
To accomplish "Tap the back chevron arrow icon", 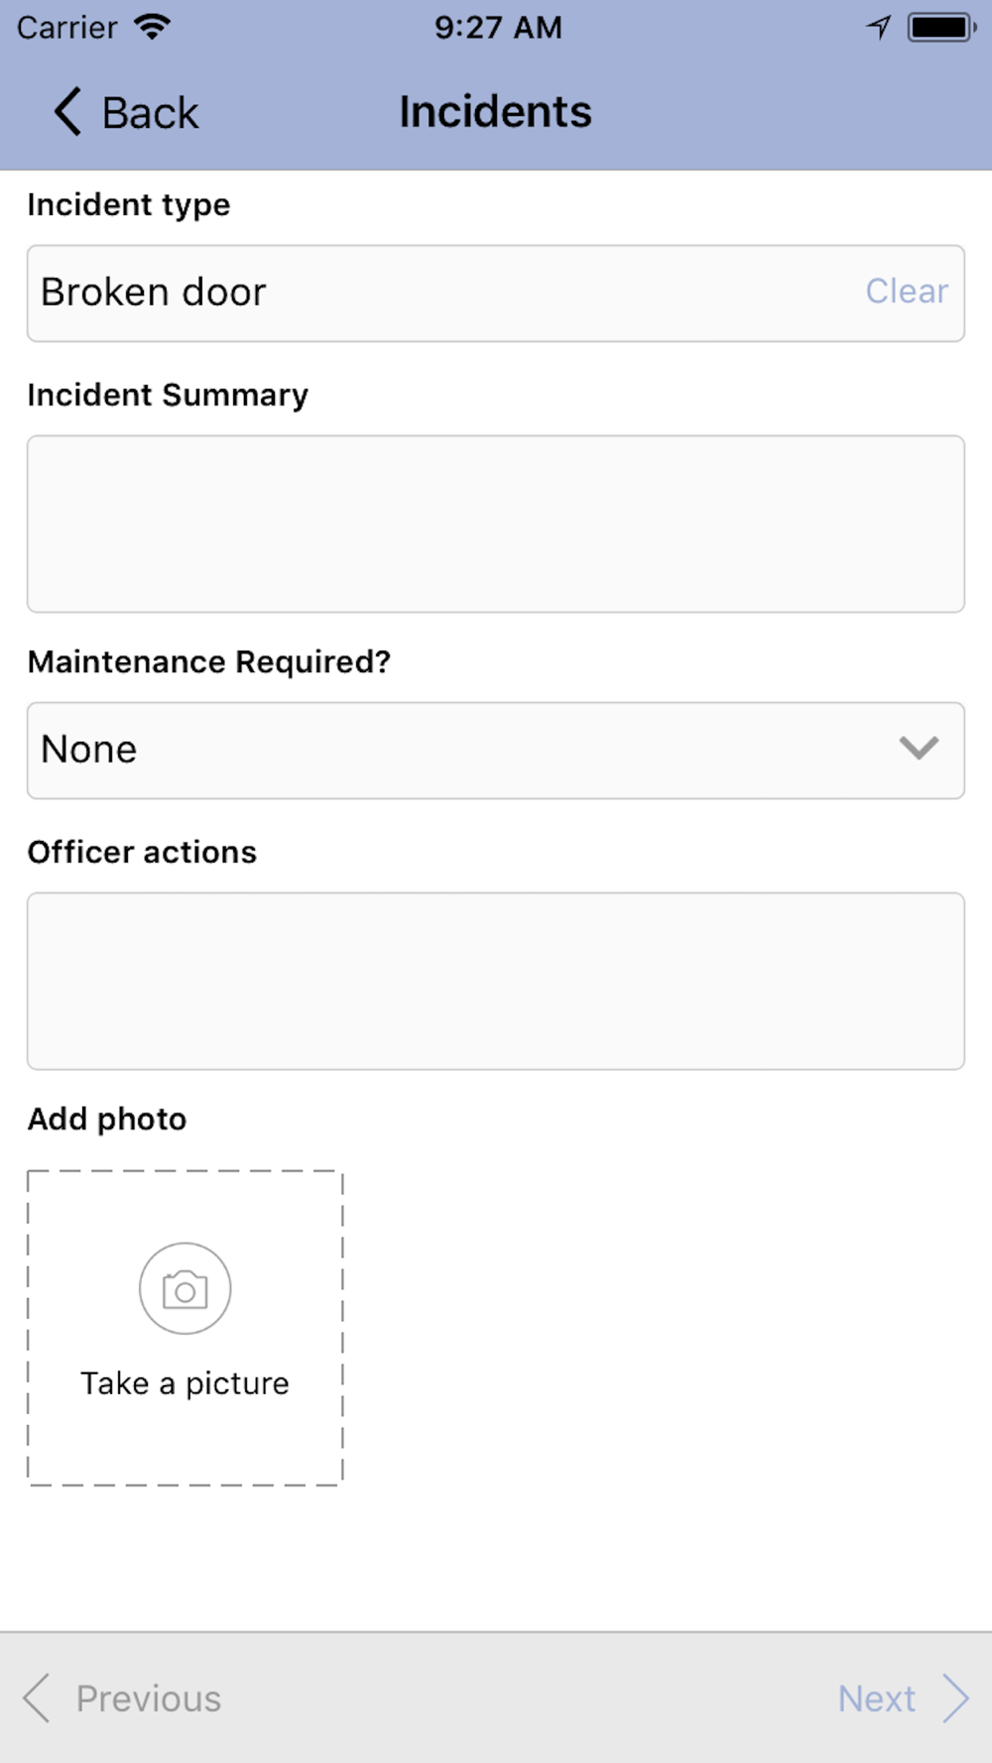I will [x=67, y=111].
